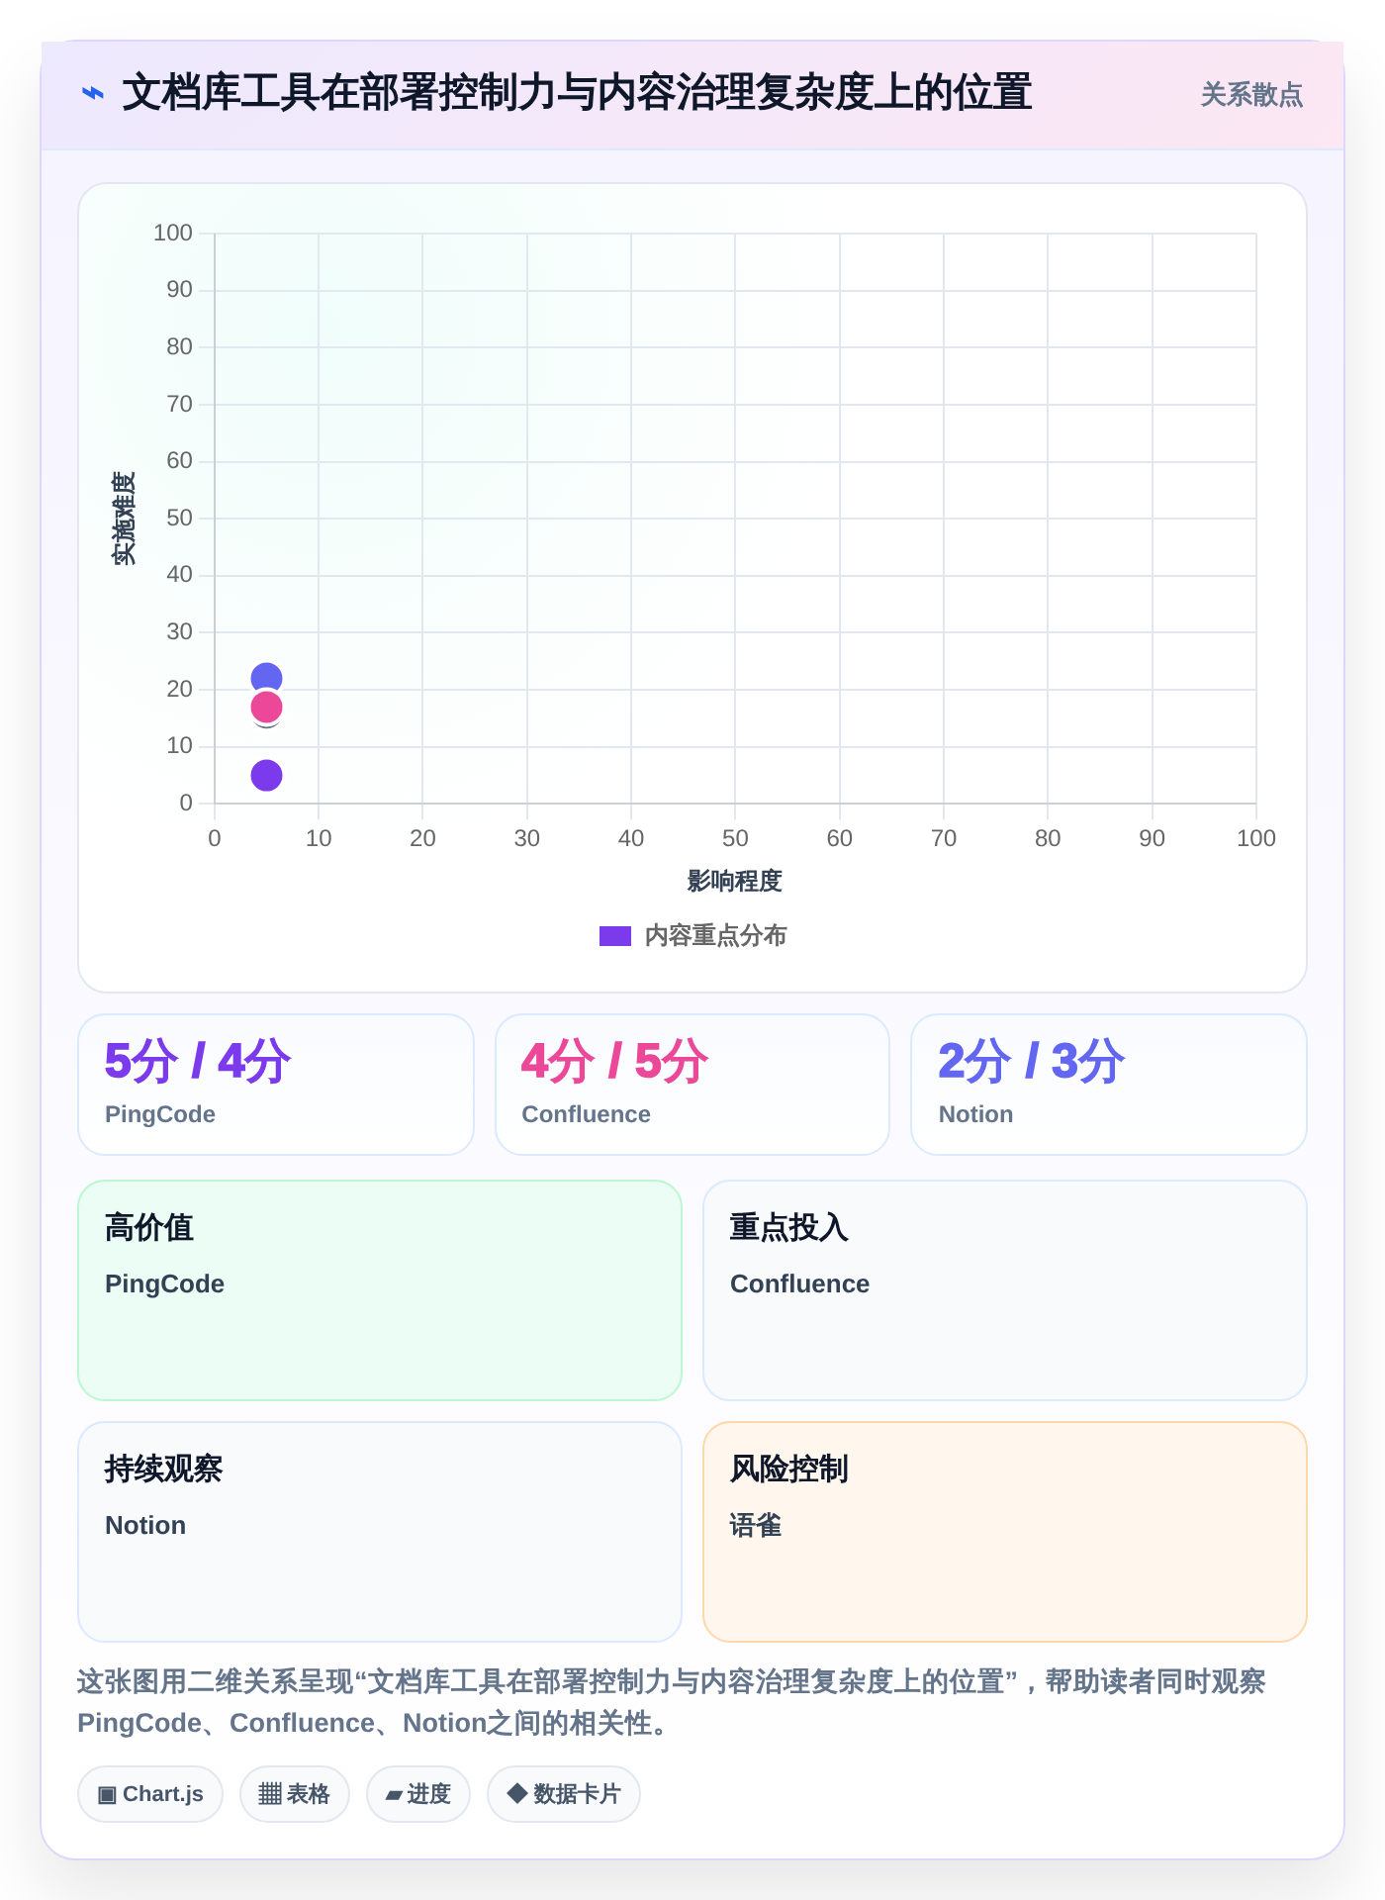Click the main chart title text
The image size is (1385, 1900).
pos(577,93)
